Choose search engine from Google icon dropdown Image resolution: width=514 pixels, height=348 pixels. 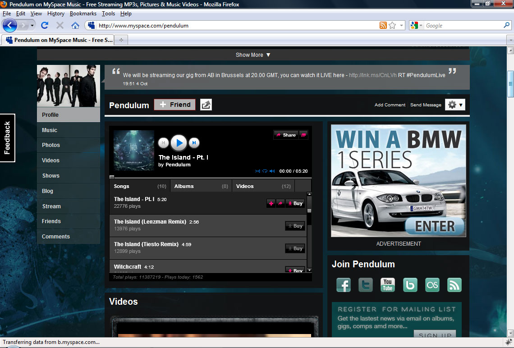[x=416, y=25]
